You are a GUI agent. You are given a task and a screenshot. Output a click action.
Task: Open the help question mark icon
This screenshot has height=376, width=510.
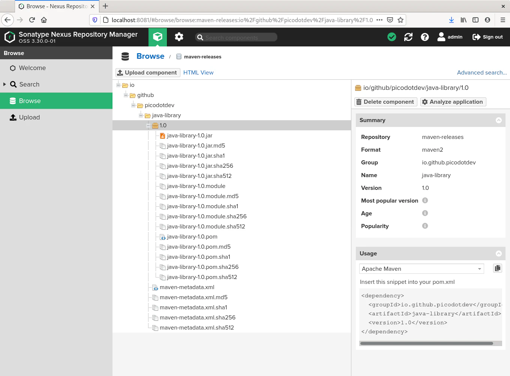[424, 37]
